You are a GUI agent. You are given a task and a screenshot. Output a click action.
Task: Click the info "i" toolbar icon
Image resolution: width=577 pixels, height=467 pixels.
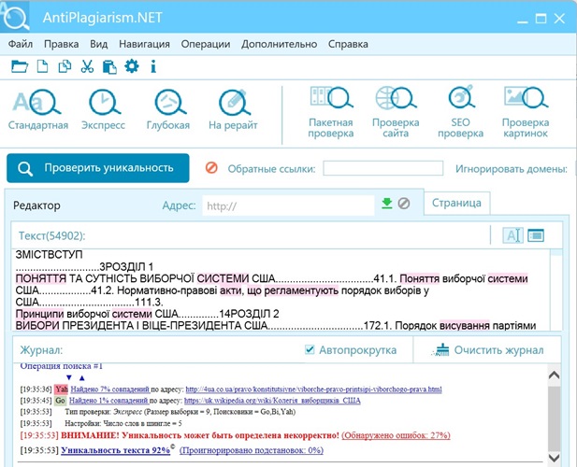tap(153, 66)
